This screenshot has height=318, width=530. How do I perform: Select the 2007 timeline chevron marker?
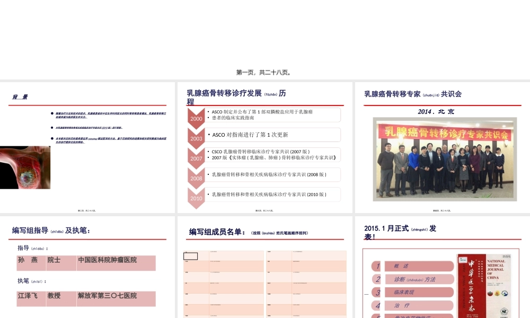[x=196, y=157]
